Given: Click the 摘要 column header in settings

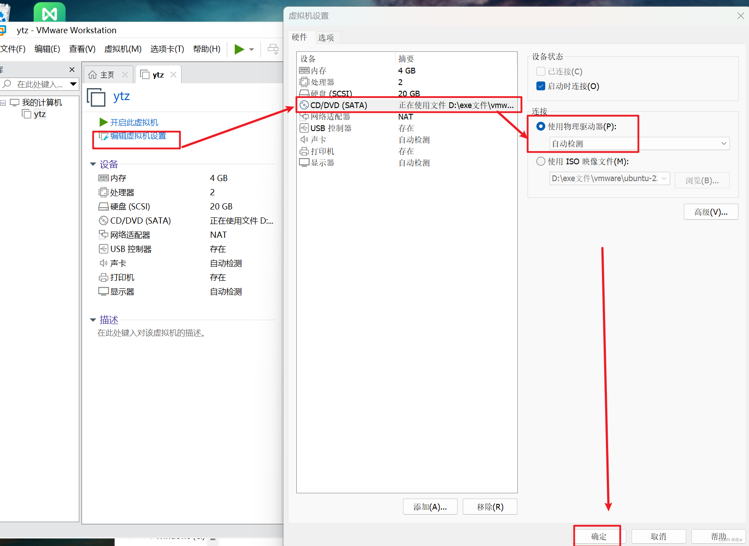Looking at the screenshot, I should click(456, 58).
